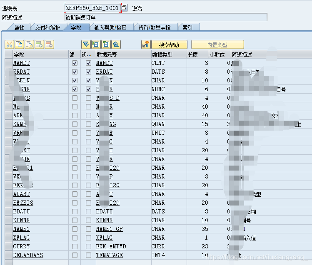Enable key checkbox for XFLAG row
Image resolution: width=312 pixels, height=265 pixels.
[x=75, y=238]
